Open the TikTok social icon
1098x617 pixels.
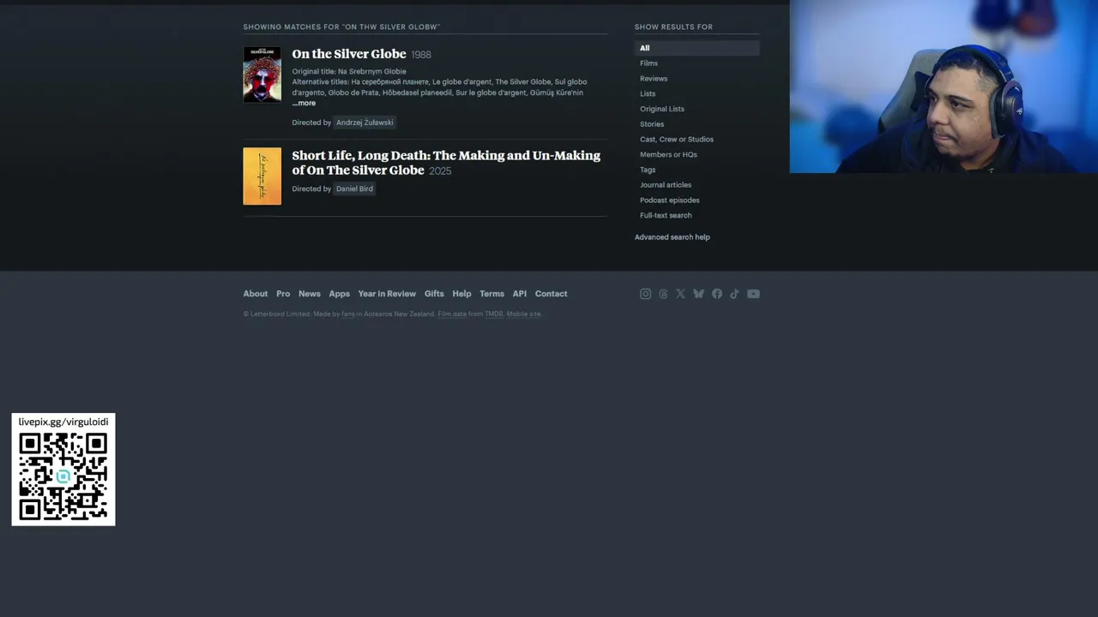(734, 294)
